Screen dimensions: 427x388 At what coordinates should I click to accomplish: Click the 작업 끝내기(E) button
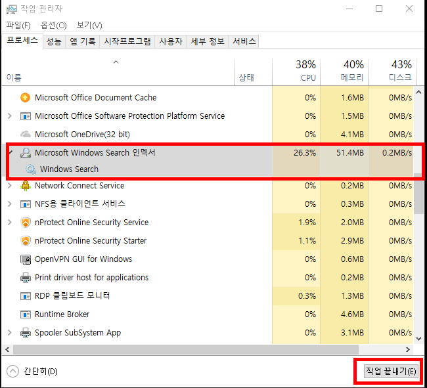391,371
